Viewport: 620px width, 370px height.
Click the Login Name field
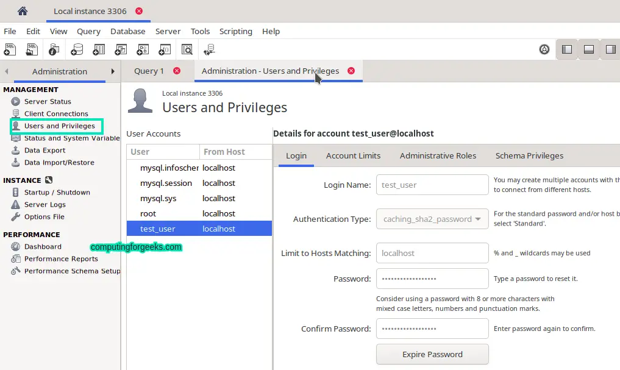tap(432, 185)
